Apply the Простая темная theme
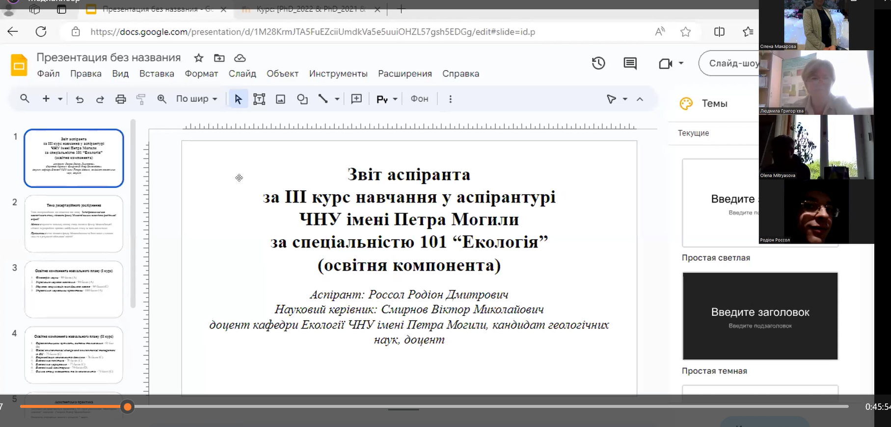 (760, 316)
